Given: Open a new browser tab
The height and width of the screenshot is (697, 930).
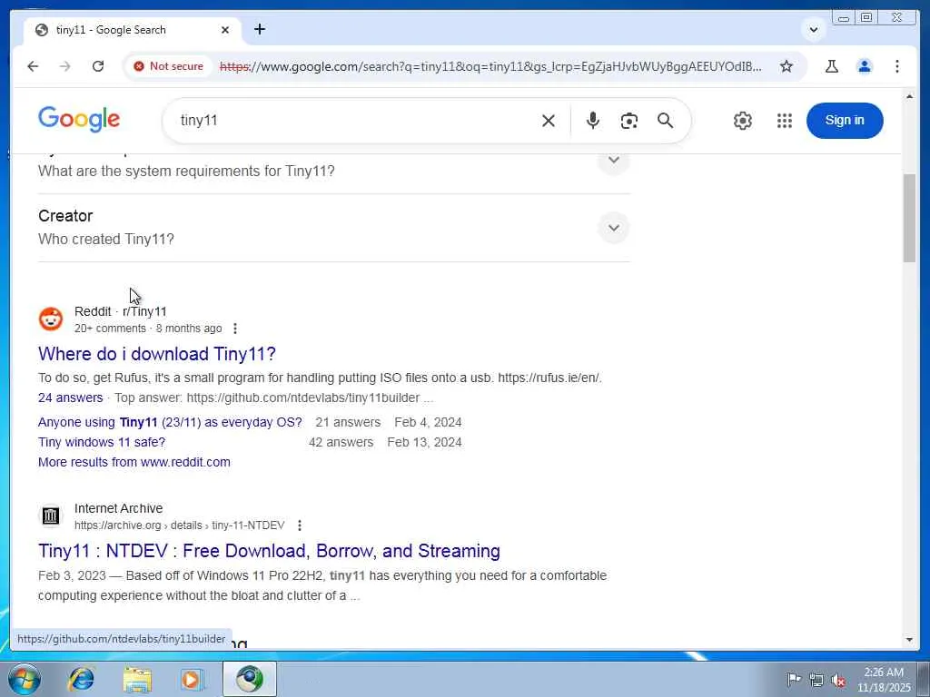Looking at the screenshot, I should point(260,29).
